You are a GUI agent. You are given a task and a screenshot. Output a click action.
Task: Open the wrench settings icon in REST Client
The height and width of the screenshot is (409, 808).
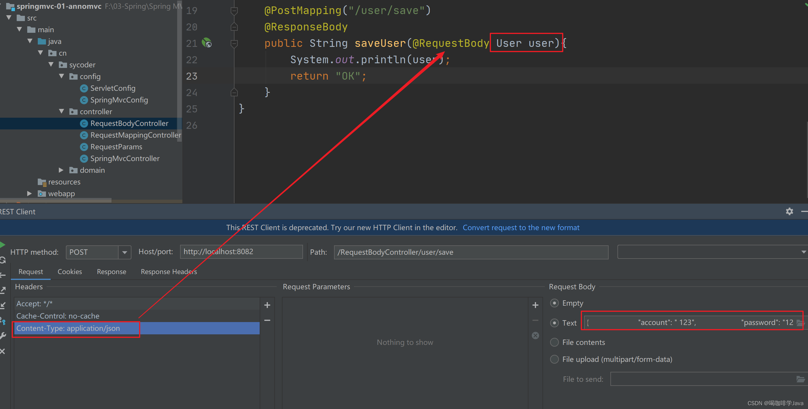click(3, 336)
